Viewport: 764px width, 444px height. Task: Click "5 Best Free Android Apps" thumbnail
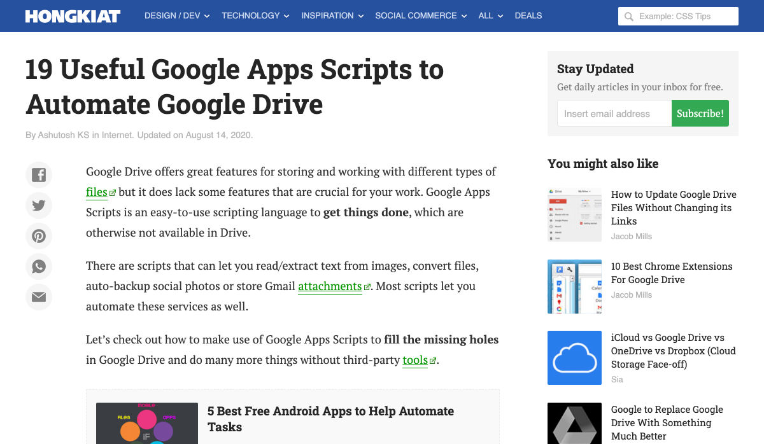(x=147, y=423)
